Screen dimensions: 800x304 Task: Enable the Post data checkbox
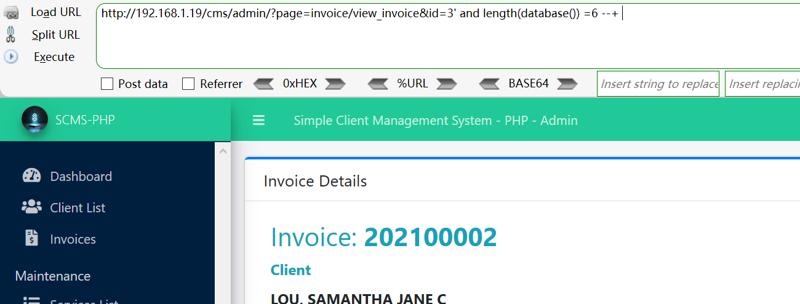[x=107, y=84]
